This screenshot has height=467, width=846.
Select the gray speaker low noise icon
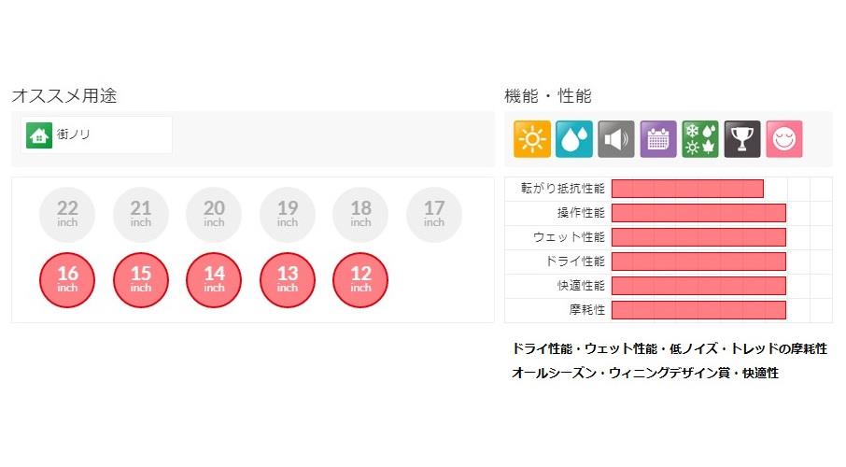pyautogui.click(x=616, y=139)
